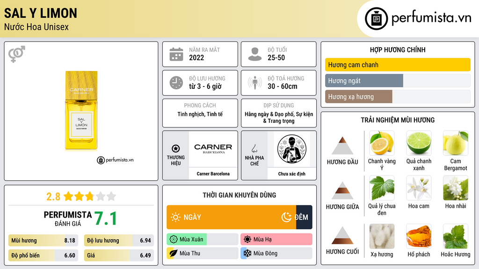Screen dimensions: 479x269
Task: Click the person icon beside Độ tuổi
Action: (x=255, y=54)
